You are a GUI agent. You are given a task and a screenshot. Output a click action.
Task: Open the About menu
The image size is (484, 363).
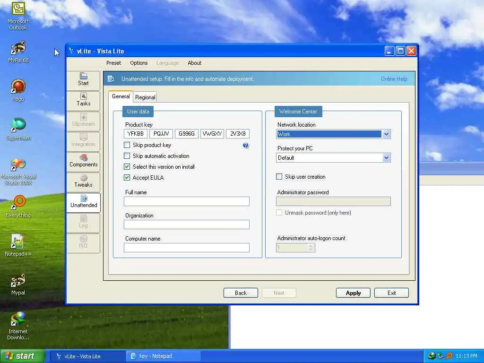point(194,63)
